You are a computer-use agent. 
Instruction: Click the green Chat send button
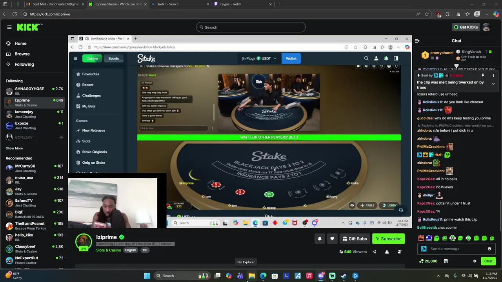(488, 261)
